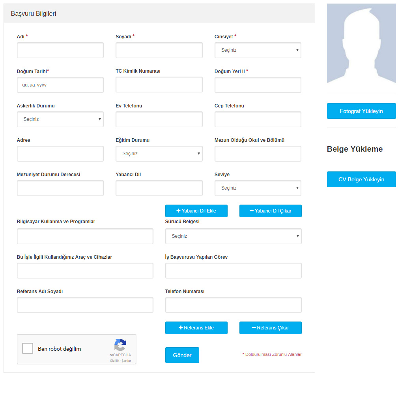Select the TC Kimlik Numarası text box
Screen dimensions: 398x395
click(x=159, y=85)
